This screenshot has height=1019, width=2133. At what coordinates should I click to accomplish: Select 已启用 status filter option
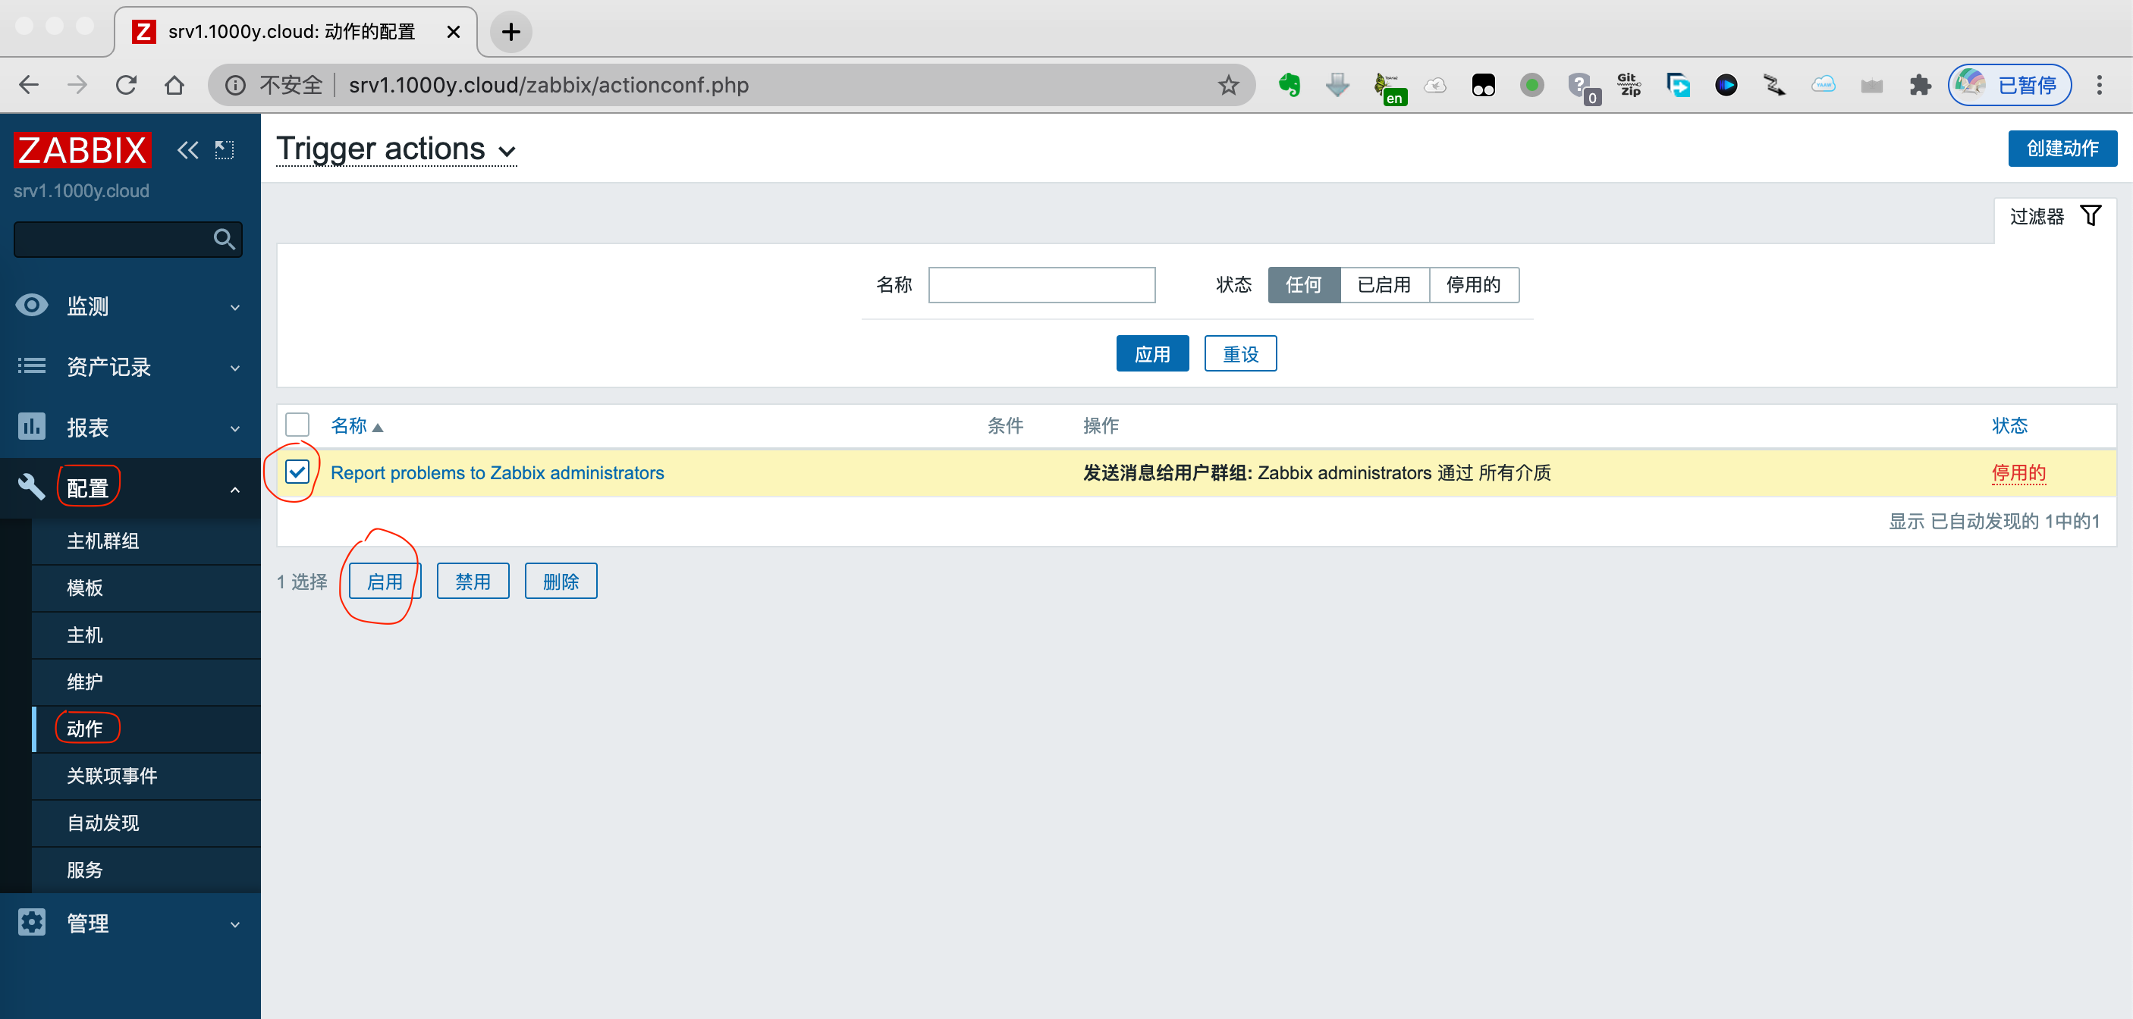(x=1384, y=285)
